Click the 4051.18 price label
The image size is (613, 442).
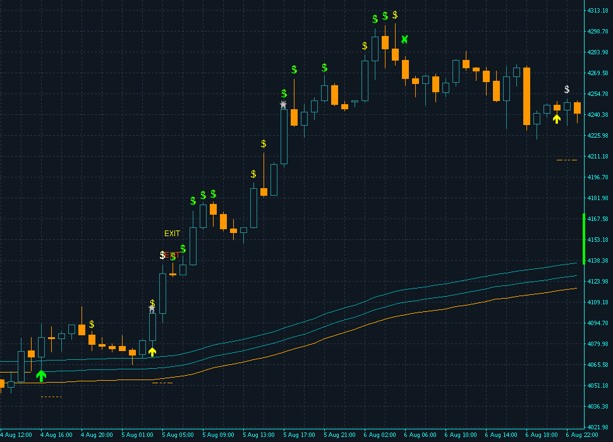point(598,385)
